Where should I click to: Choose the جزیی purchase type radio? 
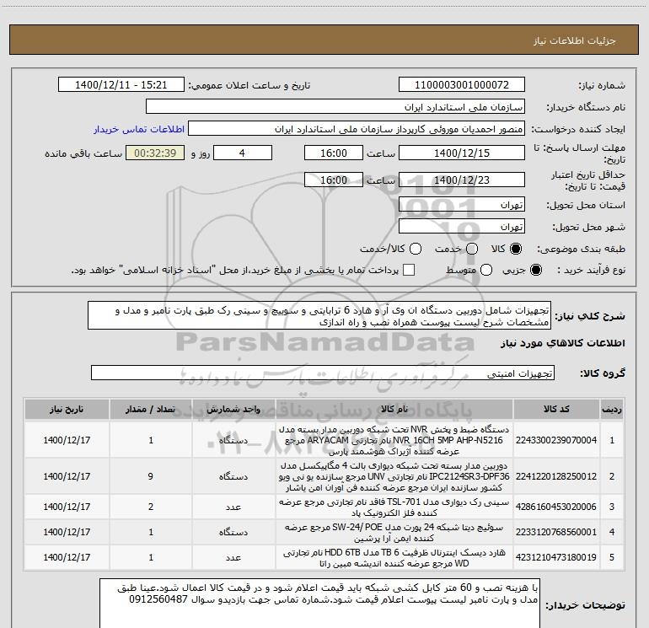pyautogui.click(x=535, y=270)
